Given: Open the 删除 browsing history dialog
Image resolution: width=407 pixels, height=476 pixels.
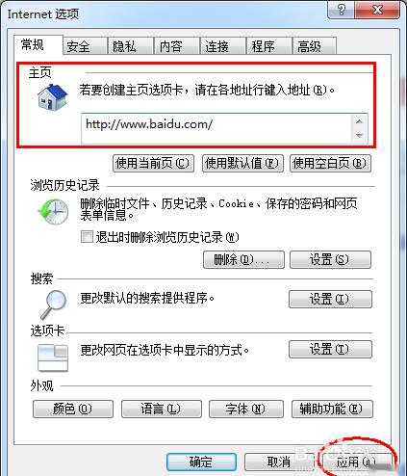Looking at the screenshot, I should [x=243, y=259].
